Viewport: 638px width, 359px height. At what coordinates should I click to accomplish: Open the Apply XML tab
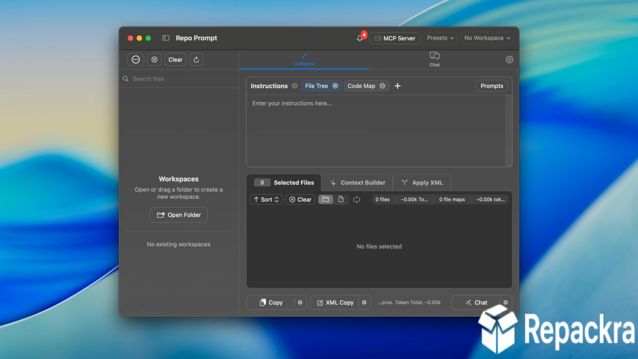click(x=422, y=183)
